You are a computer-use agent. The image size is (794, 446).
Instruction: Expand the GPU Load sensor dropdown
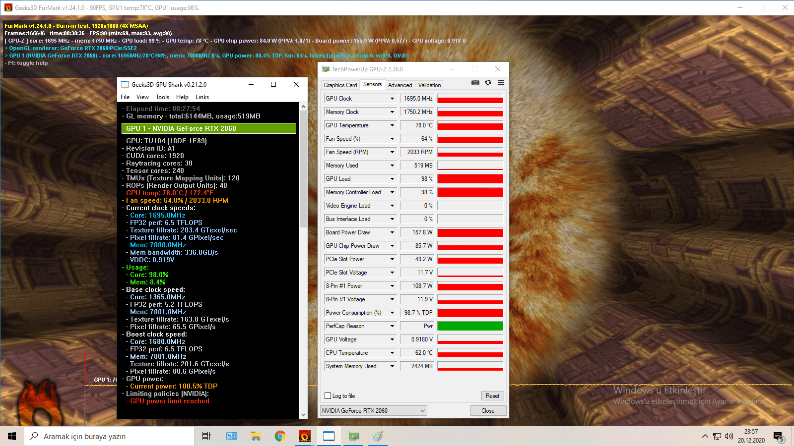click(x=392, y=179)
